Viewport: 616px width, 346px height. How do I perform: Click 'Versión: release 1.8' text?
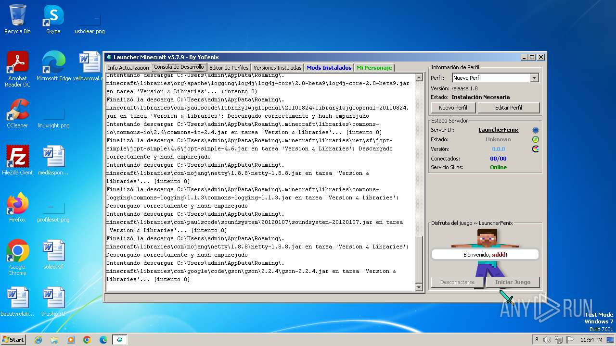tap(454, 88)
